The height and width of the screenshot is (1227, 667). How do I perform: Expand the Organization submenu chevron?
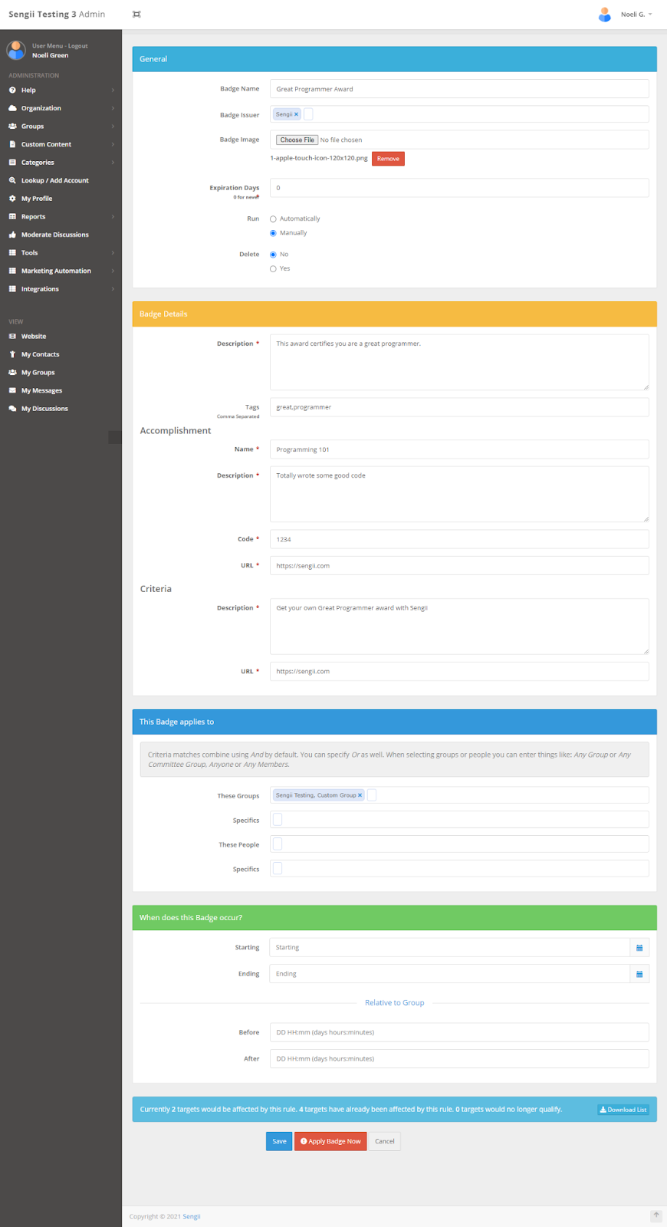[113, 108]
